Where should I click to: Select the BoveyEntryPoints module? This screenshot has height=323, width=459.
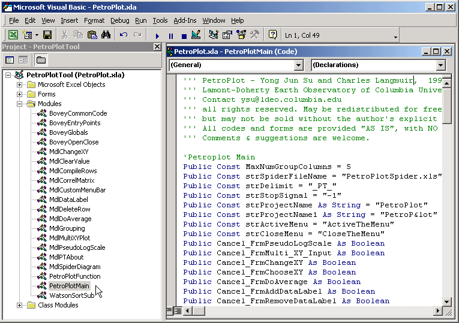(74, 123)
